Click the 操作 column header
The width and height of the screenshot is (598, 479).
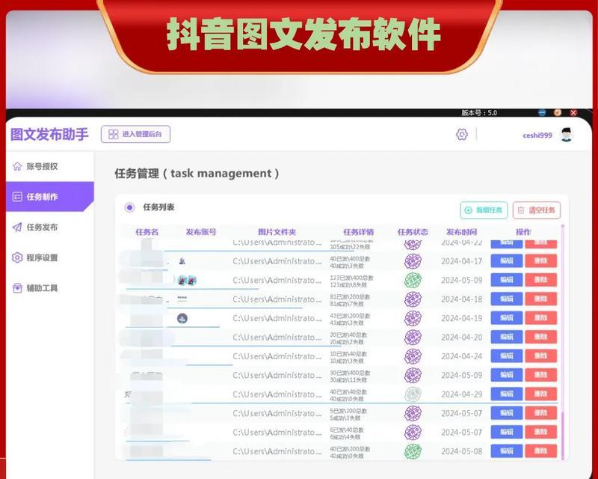pos(523,232)
